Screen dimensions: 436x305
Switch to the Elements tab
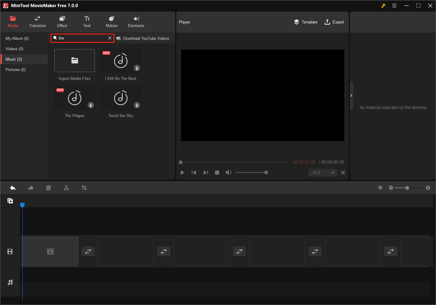[136, 22]
